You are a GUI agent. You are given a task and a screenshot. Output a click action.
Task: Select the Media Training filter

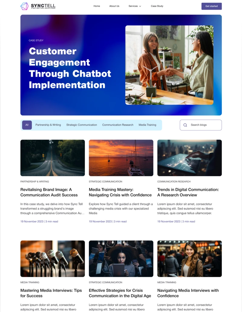point(147,125)
